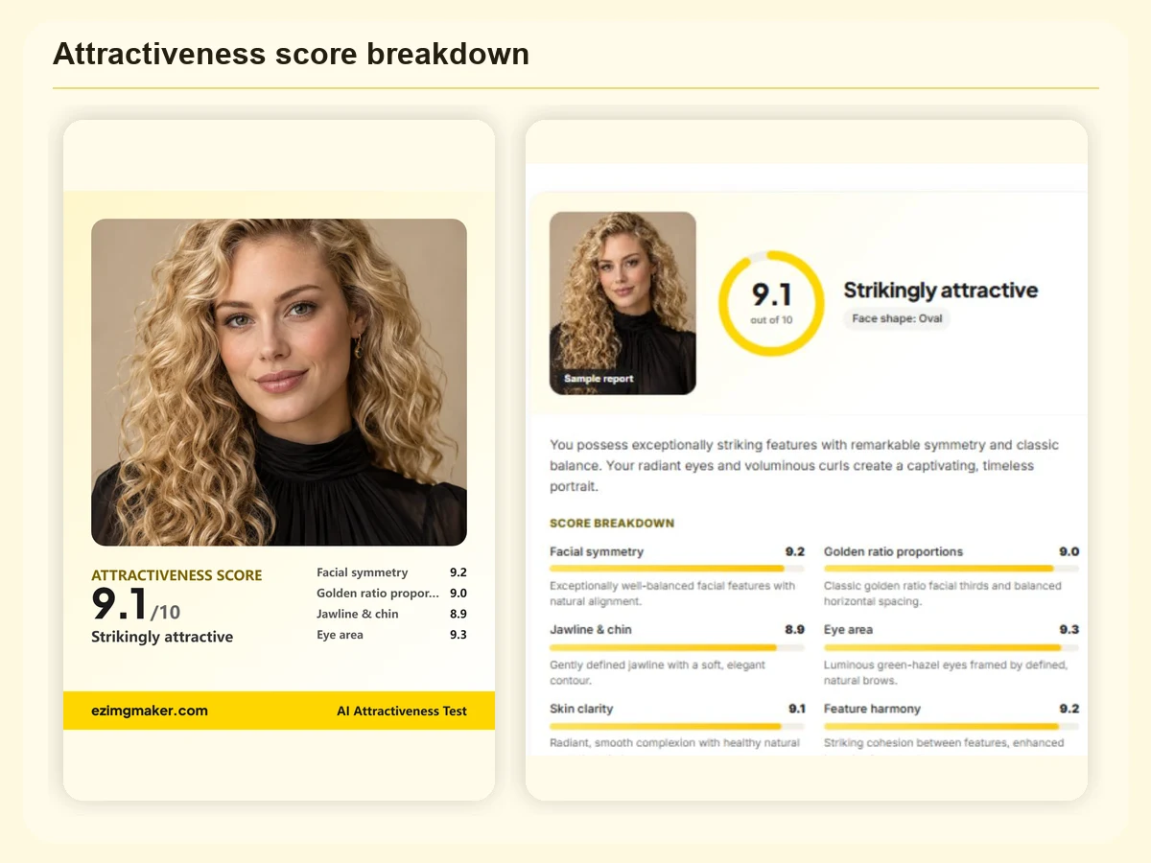Click Facial symmetry label in report breakdown

click(x=597, y=551)
